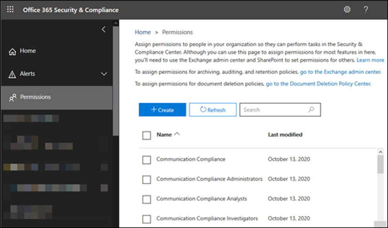Click the magnifier icon in the search box

click(311, 109)
